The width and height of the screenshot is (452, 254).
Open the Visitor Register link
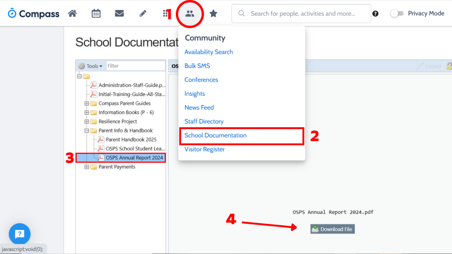[205, 149]
